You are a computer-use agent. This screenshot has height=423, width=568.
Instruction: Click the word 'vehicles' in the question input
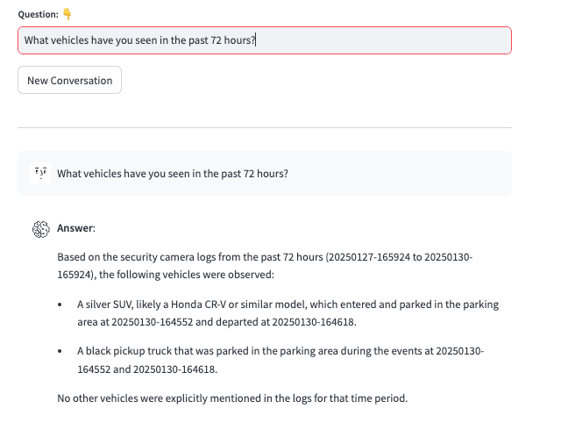click(x=69, y=40)
